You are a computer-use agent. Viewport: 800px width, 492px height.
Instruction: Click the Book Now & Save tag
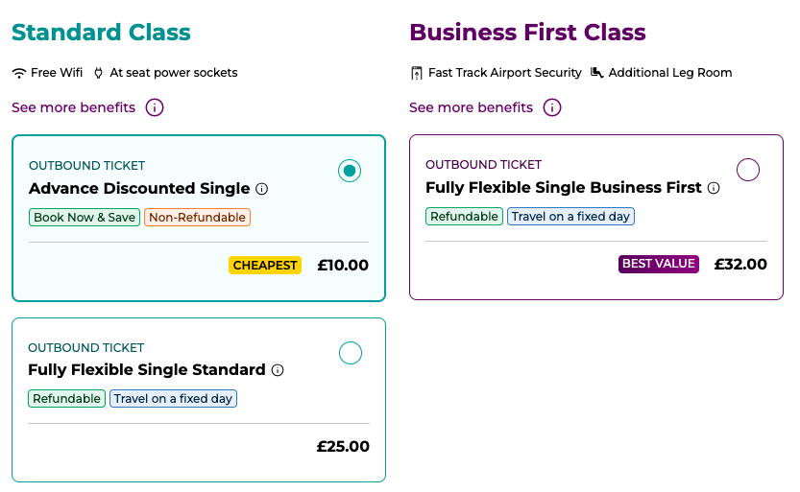(85, 218)
